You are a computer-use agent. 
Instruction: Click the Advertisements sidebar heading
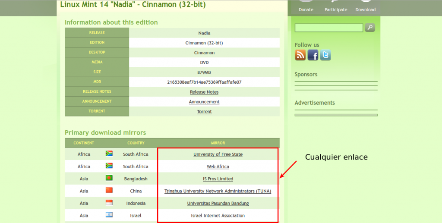(x=315, y=103)
